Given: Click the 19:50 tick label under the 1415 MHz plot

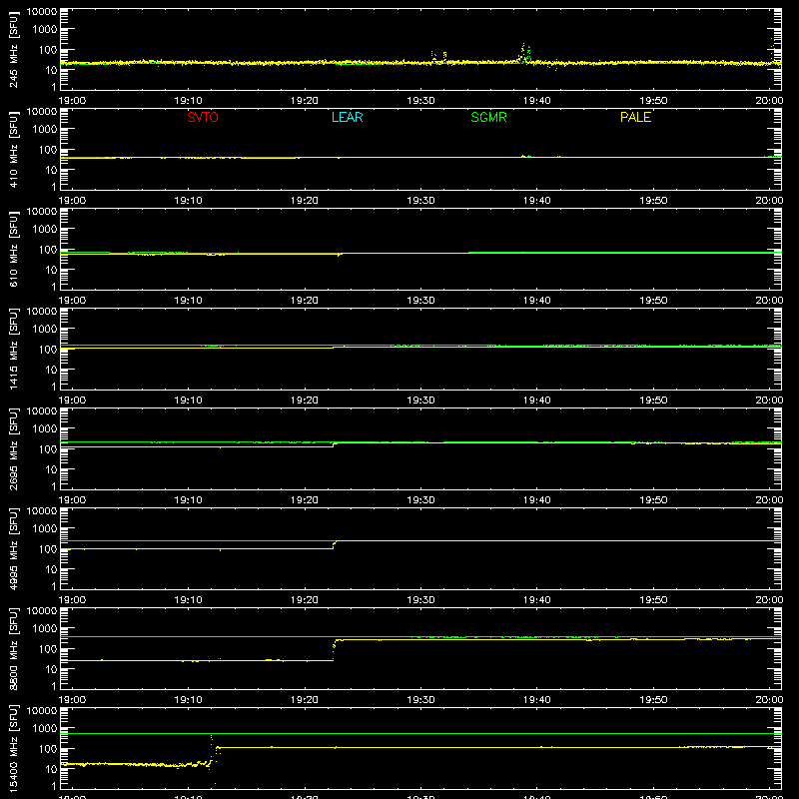Looking at the screenshot, I should coord(653,400).
